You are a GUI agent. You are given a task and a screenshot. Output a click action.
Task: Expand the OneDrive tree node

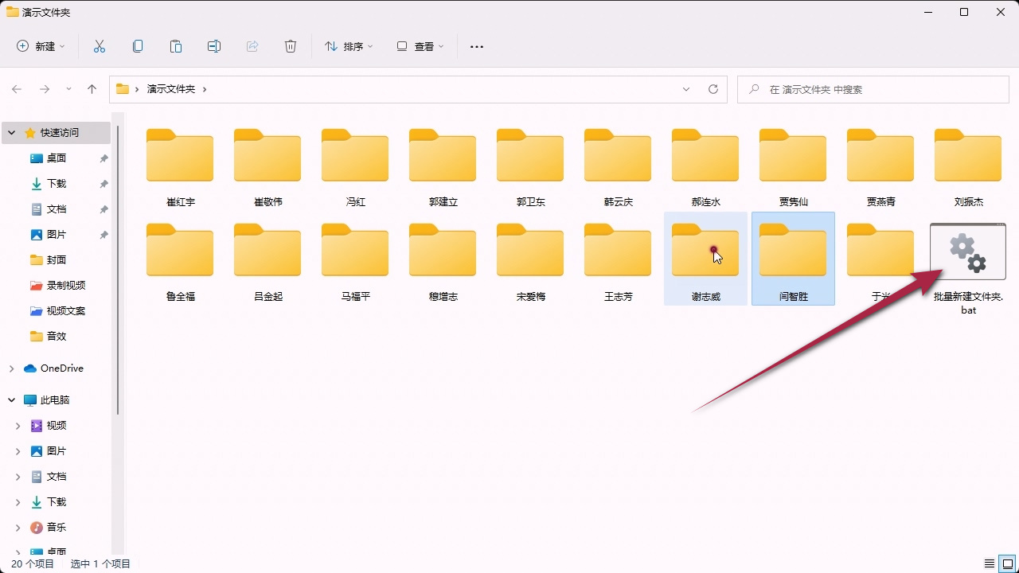[11, 368]
